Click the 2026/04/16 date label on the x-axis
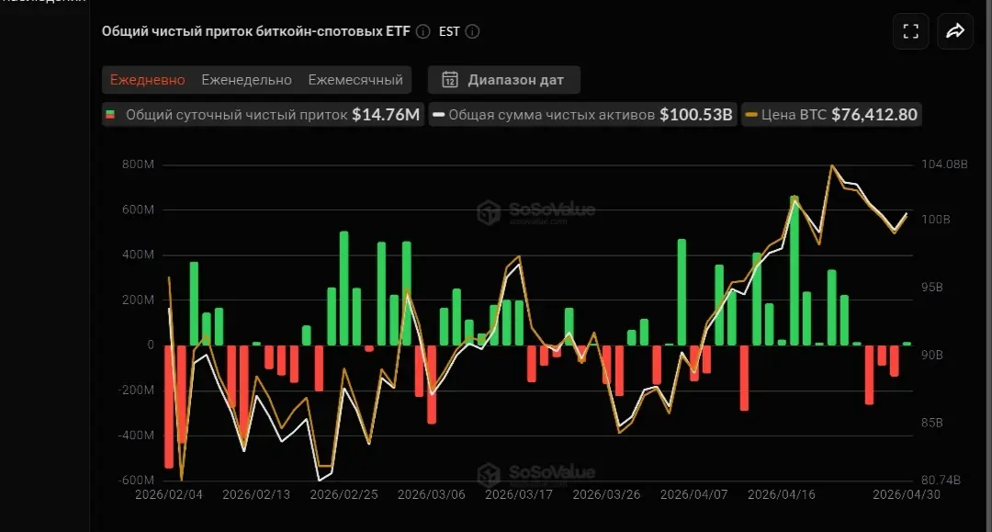 click(782, 494)
